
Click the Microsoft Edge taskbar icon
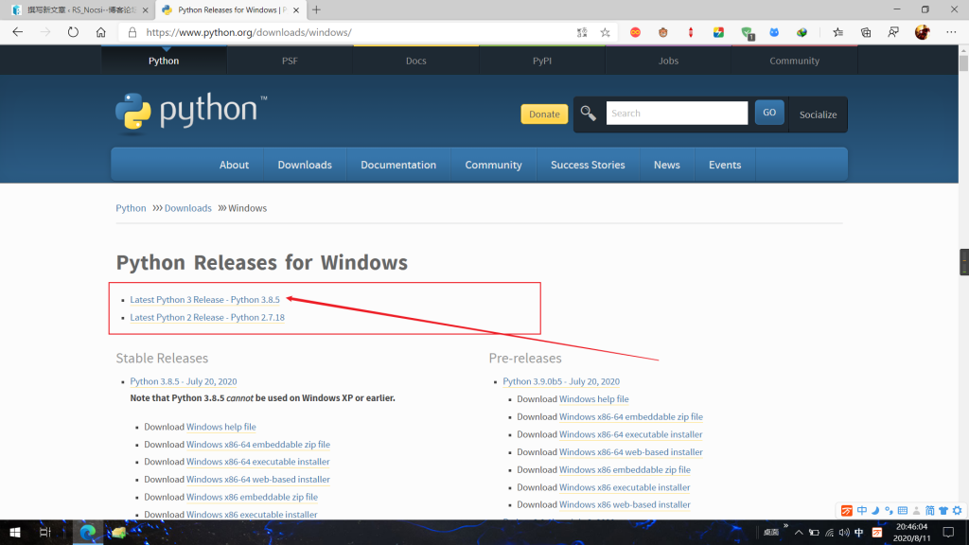point(87,532)
